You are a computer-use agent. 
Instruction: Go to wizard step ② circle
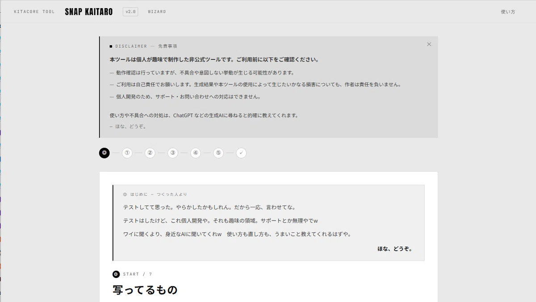150,153
